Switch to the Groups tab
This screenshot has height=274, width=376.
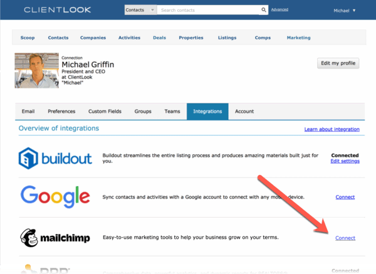[143, 112]
